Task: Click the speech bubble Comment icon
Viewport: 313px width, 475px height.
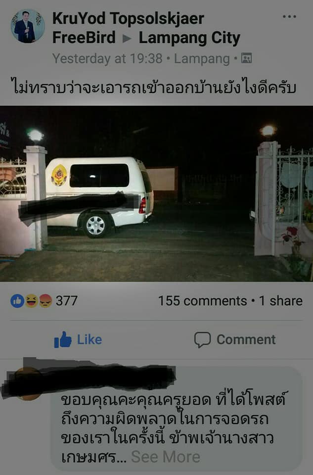Action: pos(203,339)
